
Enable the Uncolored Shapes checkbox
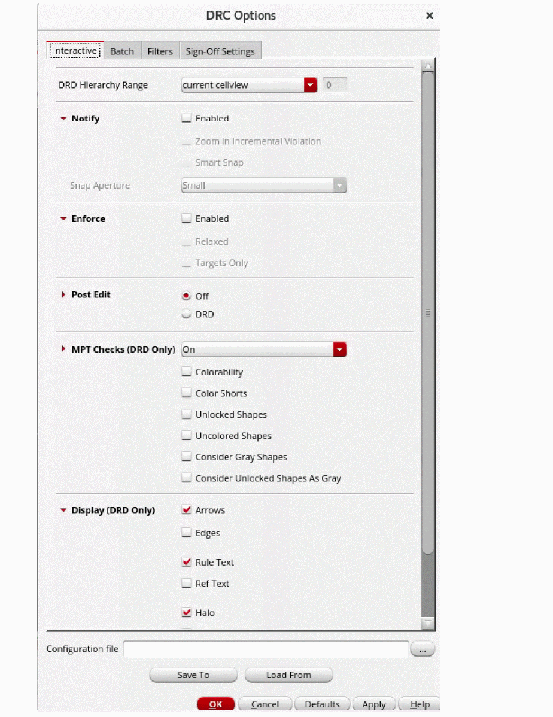pos(186,435)
